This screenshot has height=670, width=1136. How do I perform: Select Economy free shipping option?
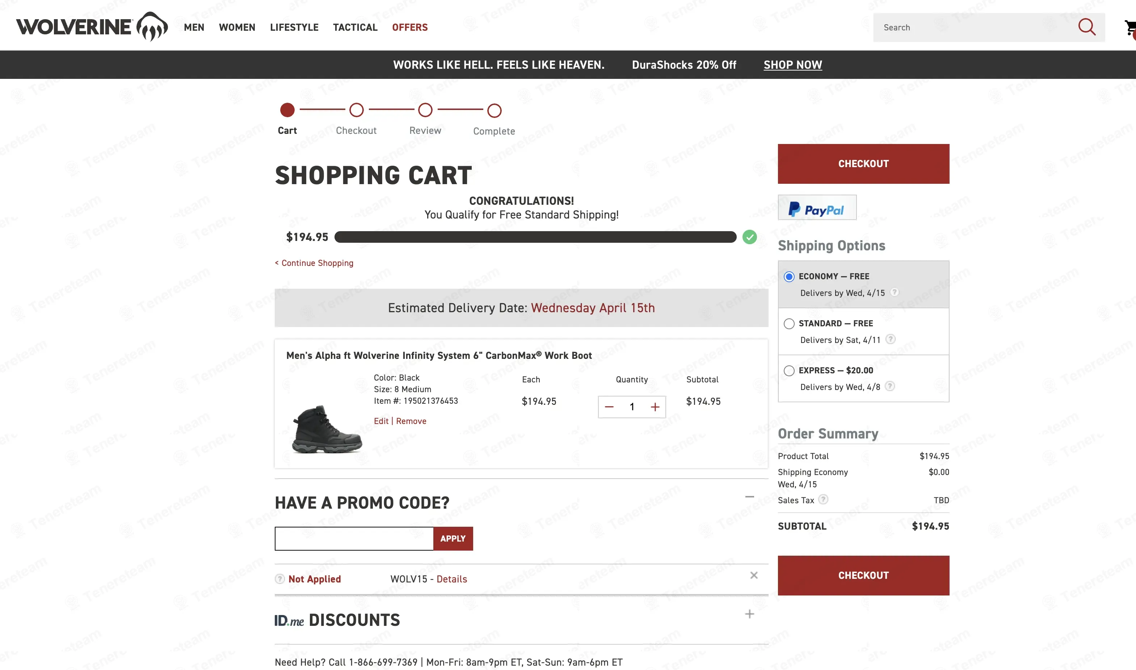[789, 277]
